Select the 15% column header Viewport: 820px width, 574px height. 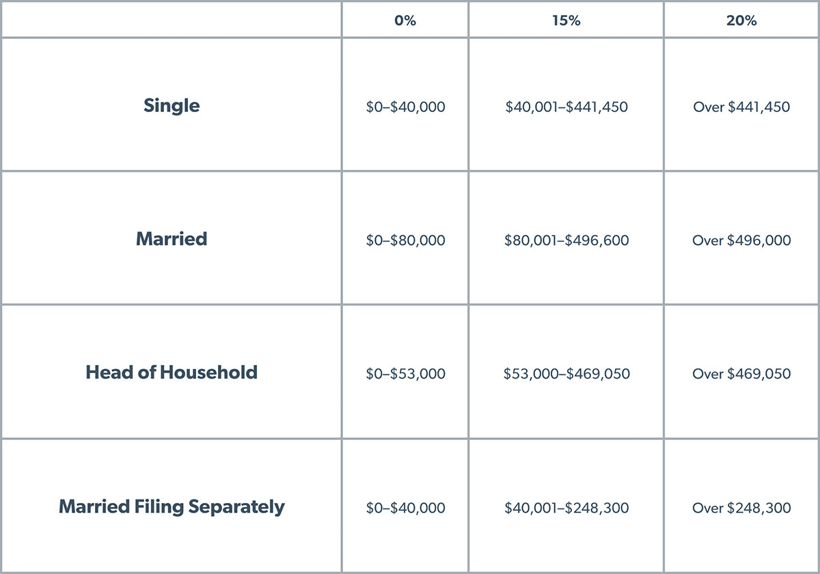click(x=566, y=20)
